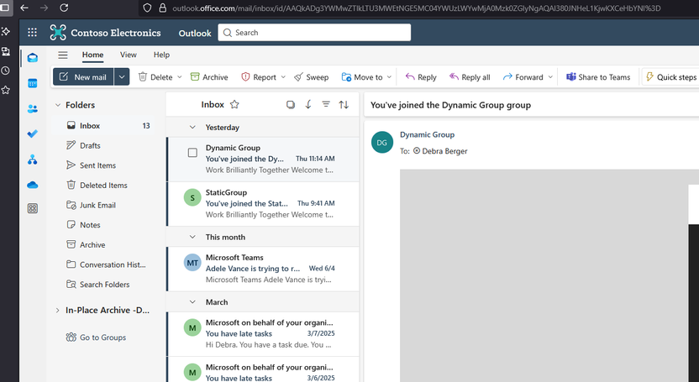Tick the Dynamic Group message checkbox
This screenshot has width=699, height=382.
[x=192, y=153]
